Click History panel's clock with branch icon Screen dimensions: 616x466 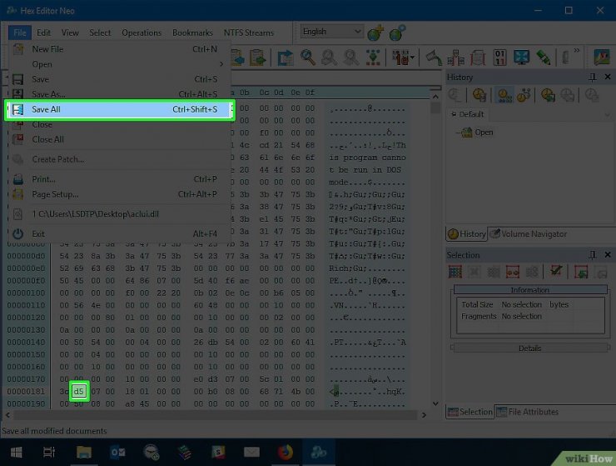click(x=524, y=95)
